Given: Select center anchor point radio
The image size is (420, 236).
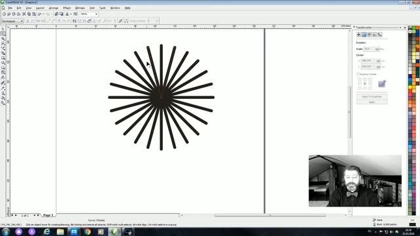Looking at the screenshot, I should 365,84.
